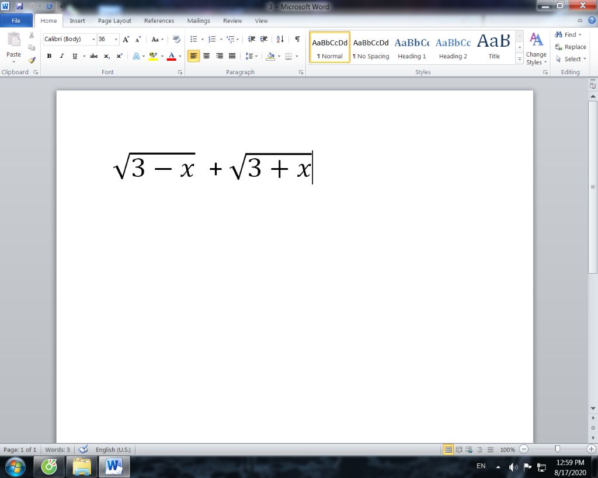Click the zoom slider handle
This screenshot has height=478, width=598.
pos(558,449)
